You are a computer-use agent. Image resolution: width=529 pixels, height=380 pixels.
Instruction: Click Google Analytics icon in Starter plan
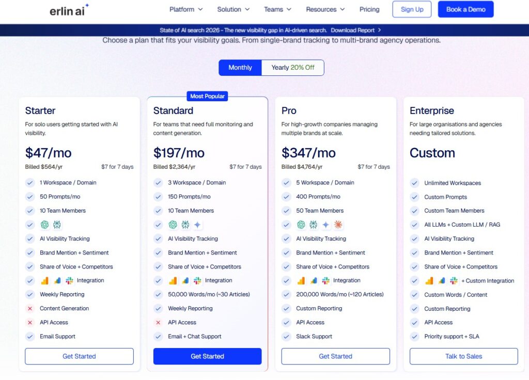pyautogui.click(x=44, y=280)
